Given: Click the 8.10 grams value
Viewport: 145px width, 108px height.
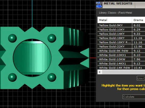Looking at the screenshot, I should pyautogui.click(x=137, y=55).
